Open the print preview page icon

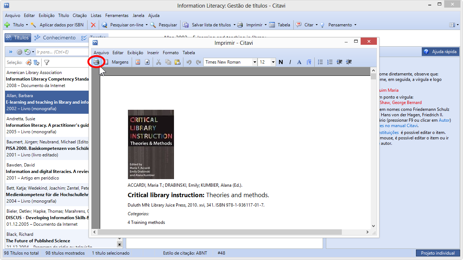tap(106, 62)
